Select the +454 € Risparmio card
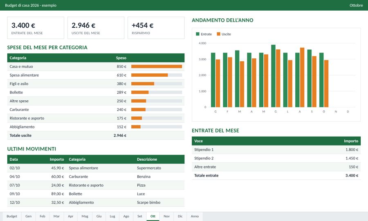Viewport: 368px width, 221px height. [156, 28]
